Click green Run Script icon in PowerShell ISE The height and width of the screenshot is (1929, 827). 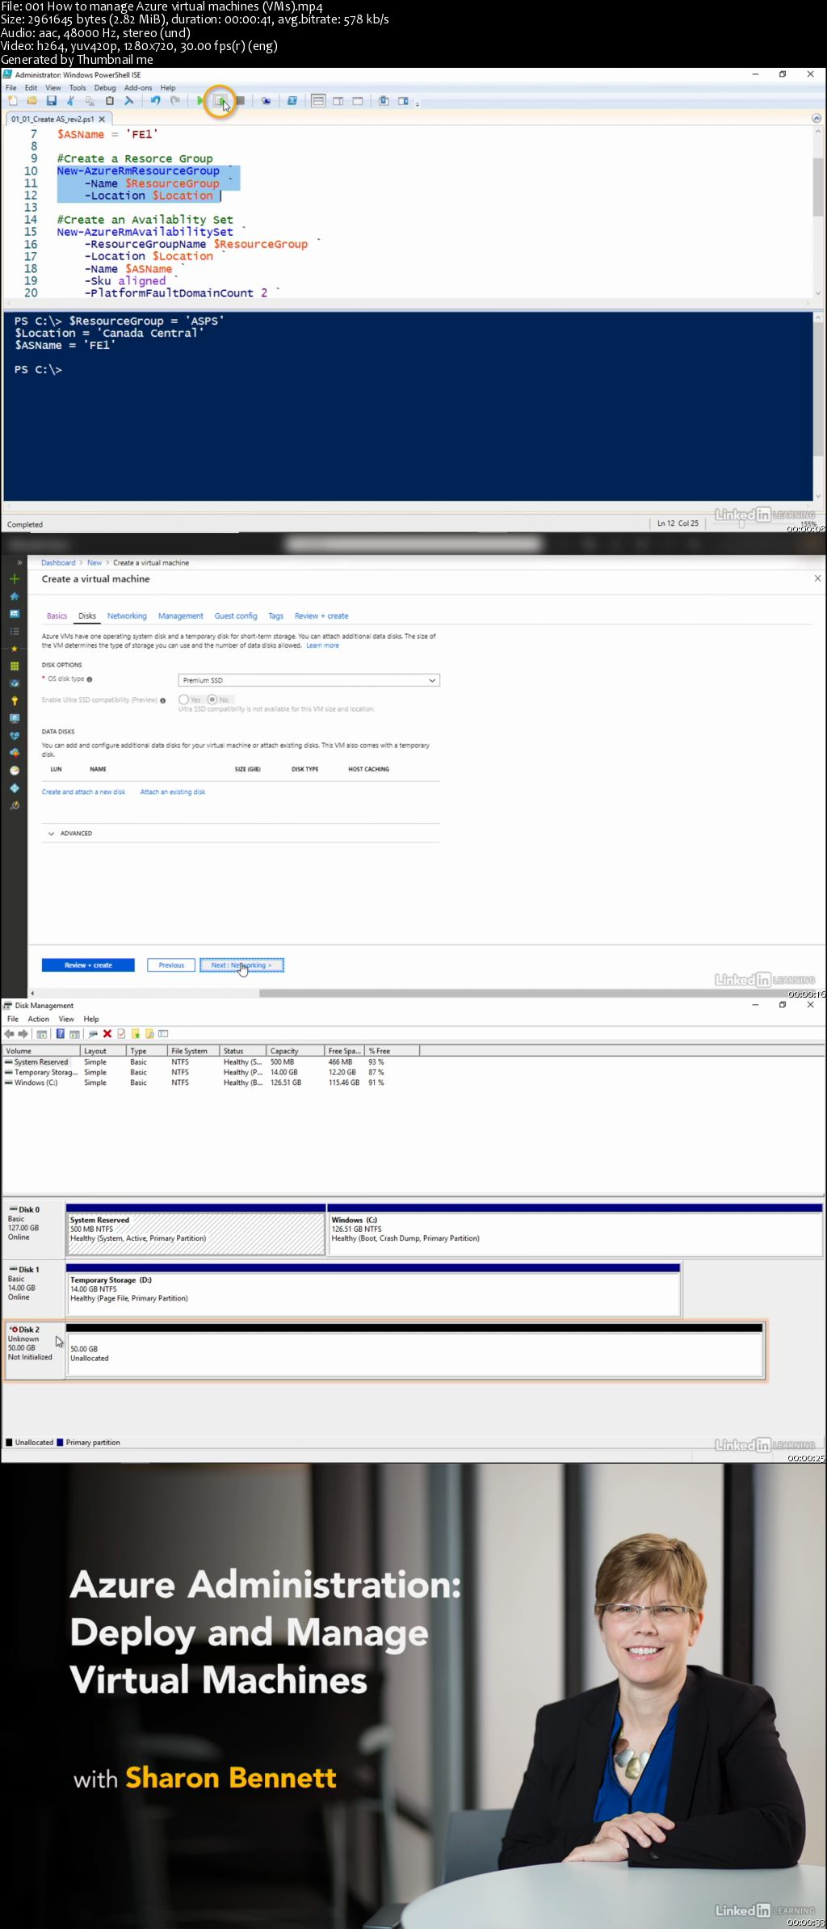(x=199, y=101)
